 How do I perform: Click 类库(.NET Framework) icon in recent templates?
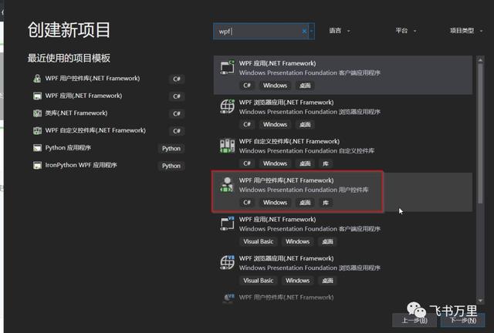pos(37,113)
